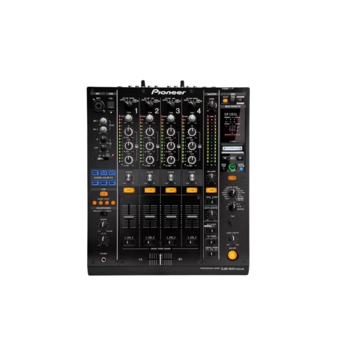
Task: Flip channel 4 crossfader assign switch
Action: point(191,242)
